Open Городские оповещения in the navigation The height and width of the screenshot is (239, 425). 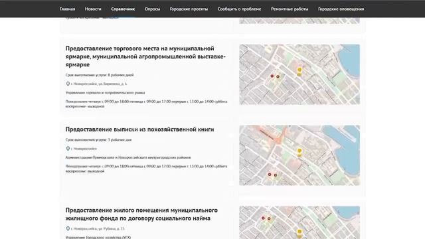click(x=341, y=9)
